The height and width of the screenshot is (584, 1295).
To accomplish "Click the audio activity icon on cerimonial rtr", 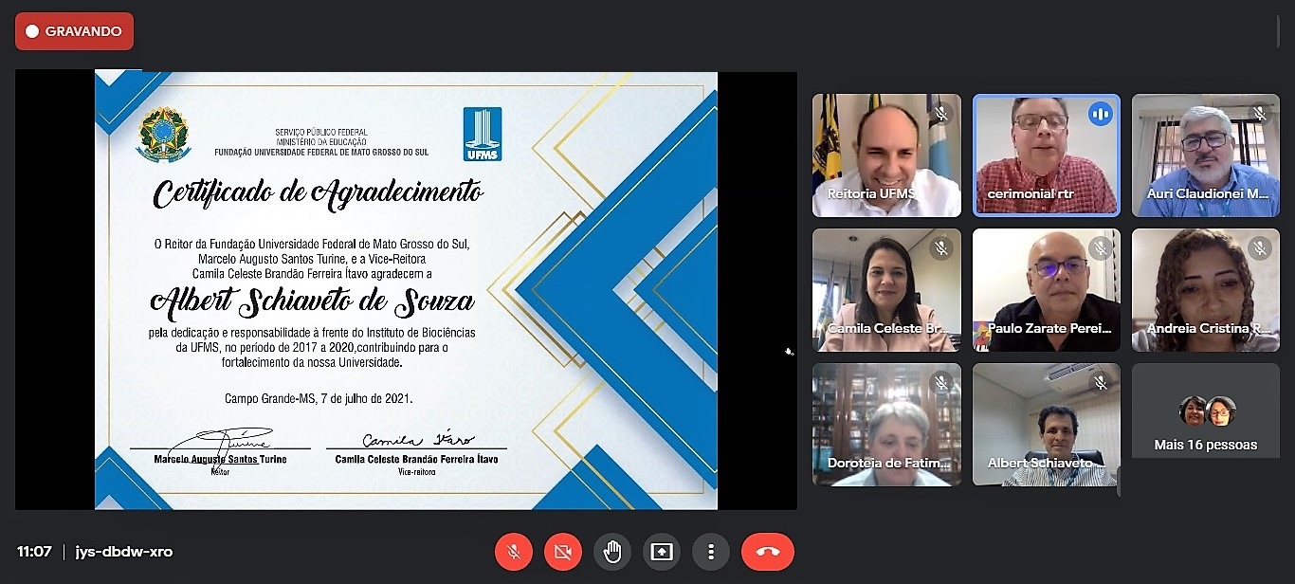I will point(1101,114).
